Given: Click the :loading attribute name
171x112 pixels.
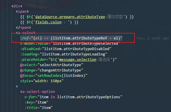Looking at the screenshot, I should coord(29,54).
